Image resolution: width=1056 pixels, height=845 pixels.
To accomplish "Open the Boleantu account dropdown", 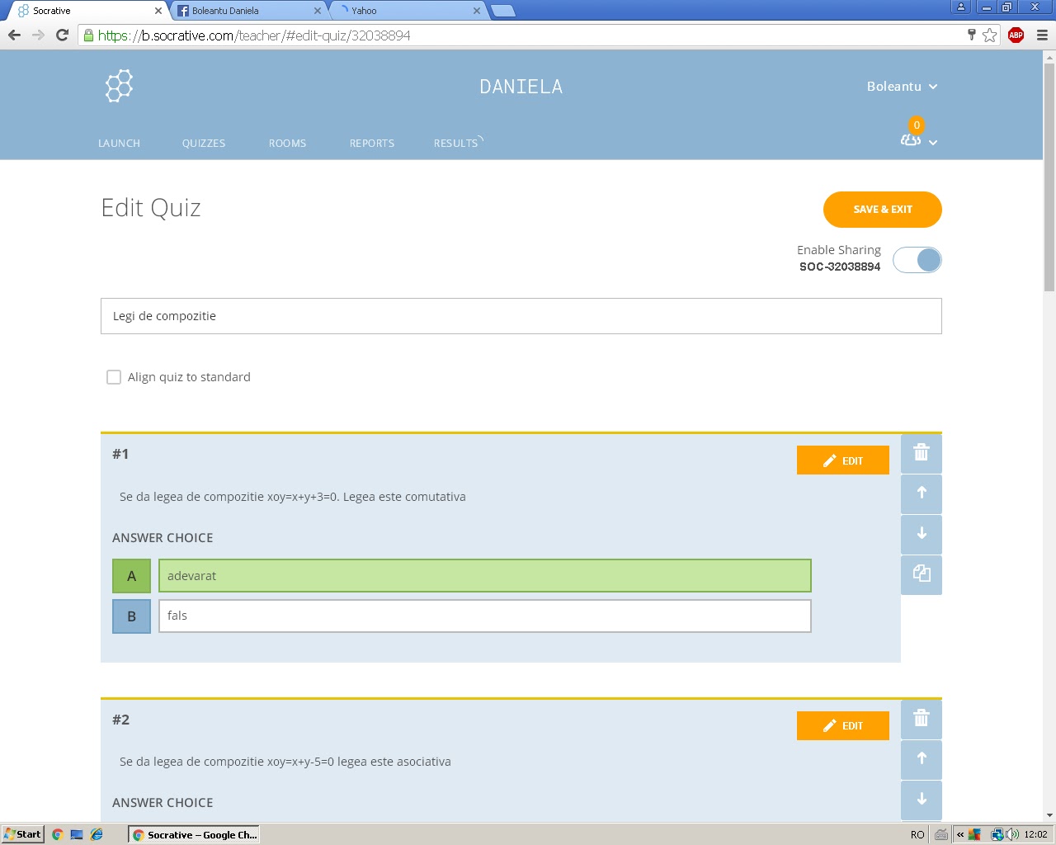I will [x=902, y=86].
